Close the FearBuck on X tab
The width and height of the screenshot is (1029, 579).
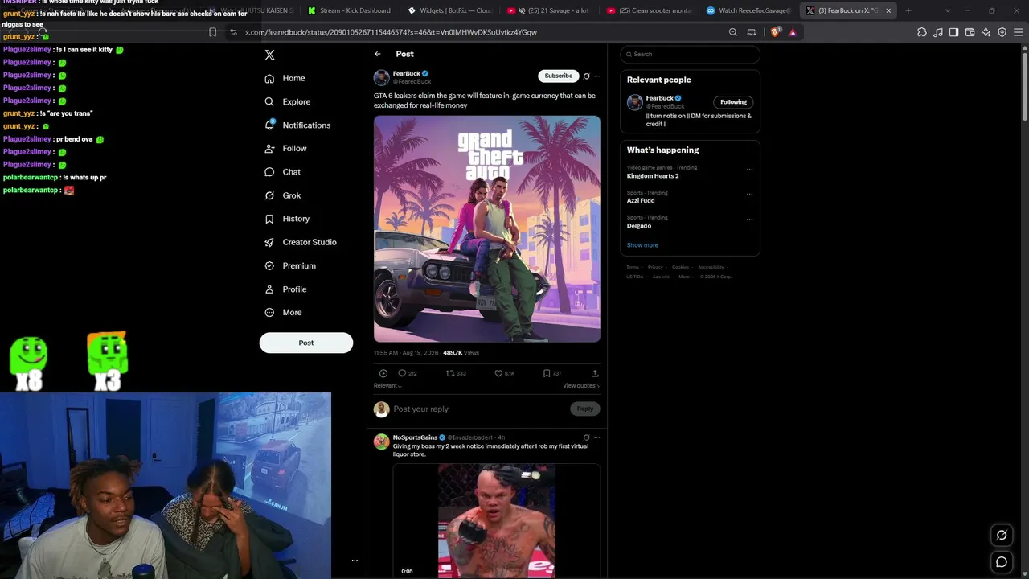click(x=888, y=10)
